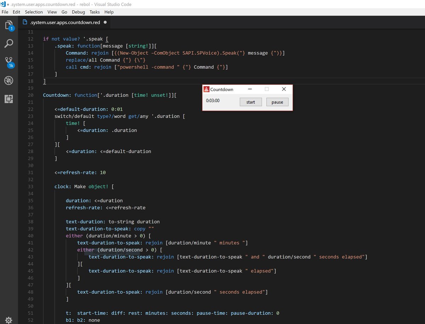The width and height of the screenshot is (425, 324).
Task: Click 'replace/all Command' on line 15
Action: (93, 60)
